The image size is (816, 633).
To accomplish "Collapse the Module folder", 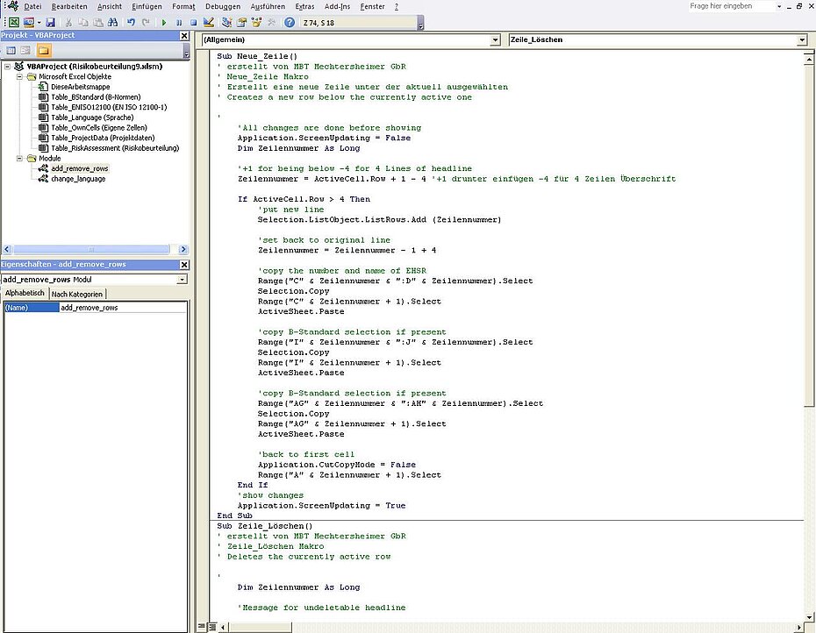I will click(19, 158).
